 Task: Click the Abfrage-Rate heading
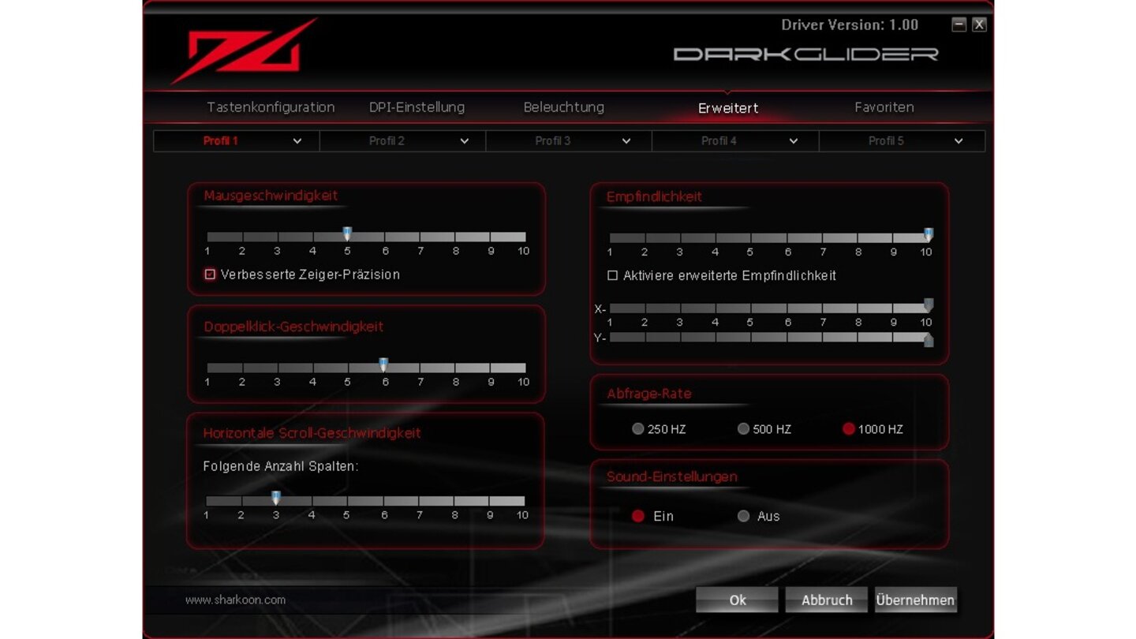[648, 394]
